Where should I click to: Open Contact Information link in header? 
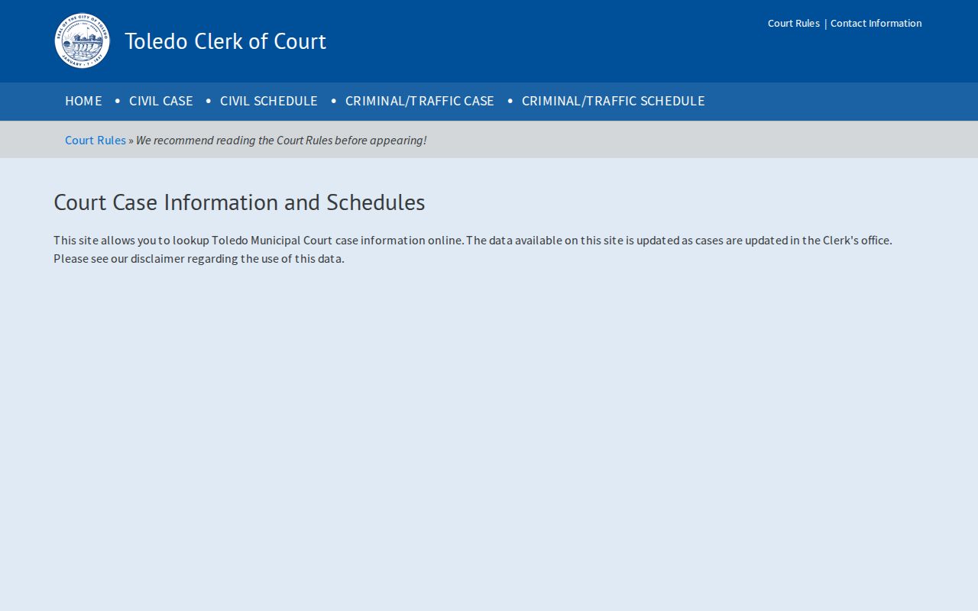pyautogui.click(x=876, y=23)
